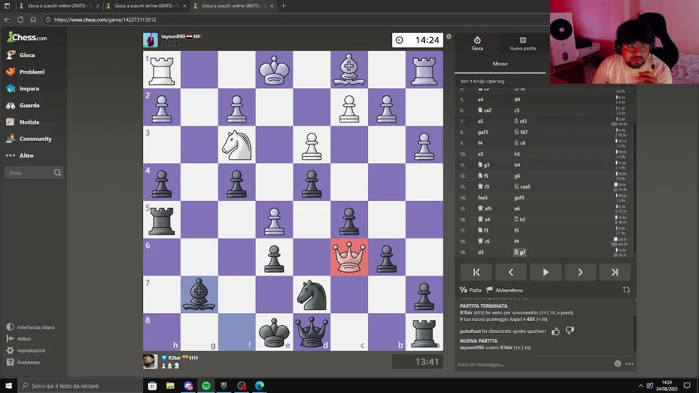Select the Mosse tab

coord(500,64)
